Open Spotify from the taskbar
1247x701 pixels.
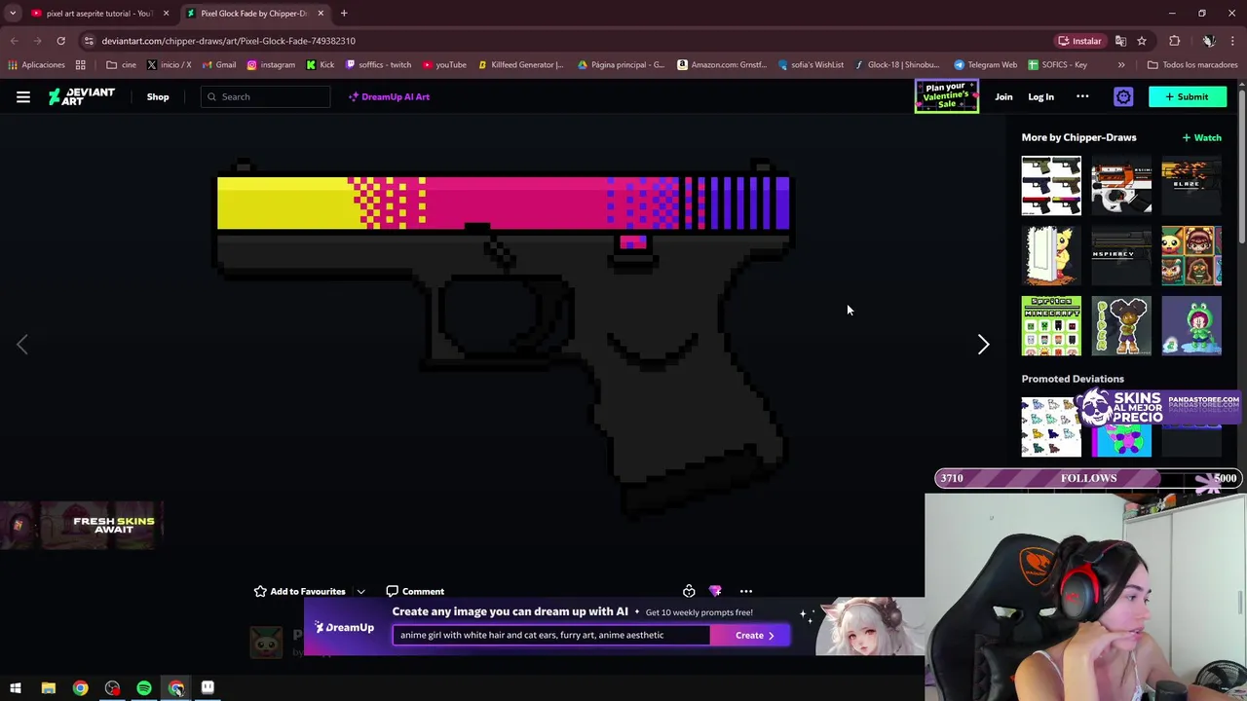tap(144, 688)
